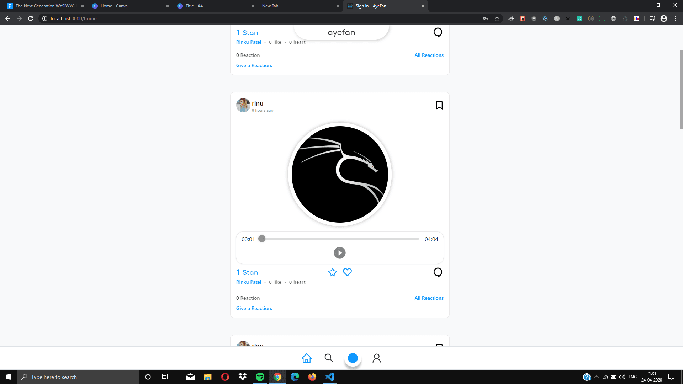Click the ayefan logo header
The image size is (683, 384).
341,32
